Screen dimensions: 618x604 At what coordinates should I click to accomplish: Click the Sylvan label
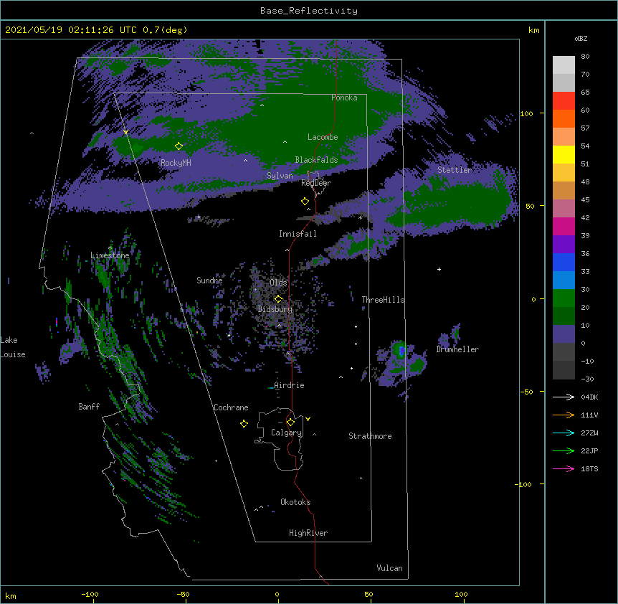tap(280, 176)
